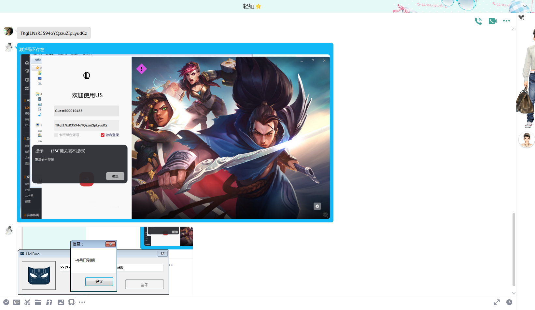The image size is (535, 310).
Task: Open the GIF sticker panel
Action: click(17, 302)
